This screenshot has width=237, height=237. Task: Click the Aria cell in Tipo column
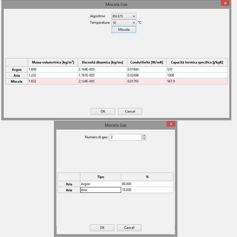(x=100, y=190)
